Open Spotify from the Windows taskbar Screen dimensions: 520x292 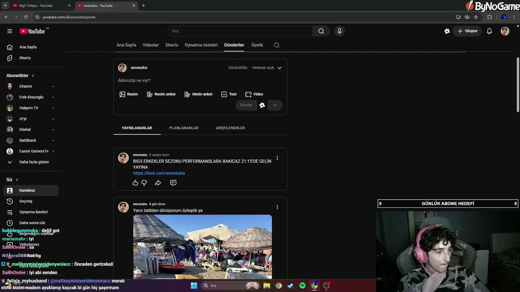coord(302,286)
